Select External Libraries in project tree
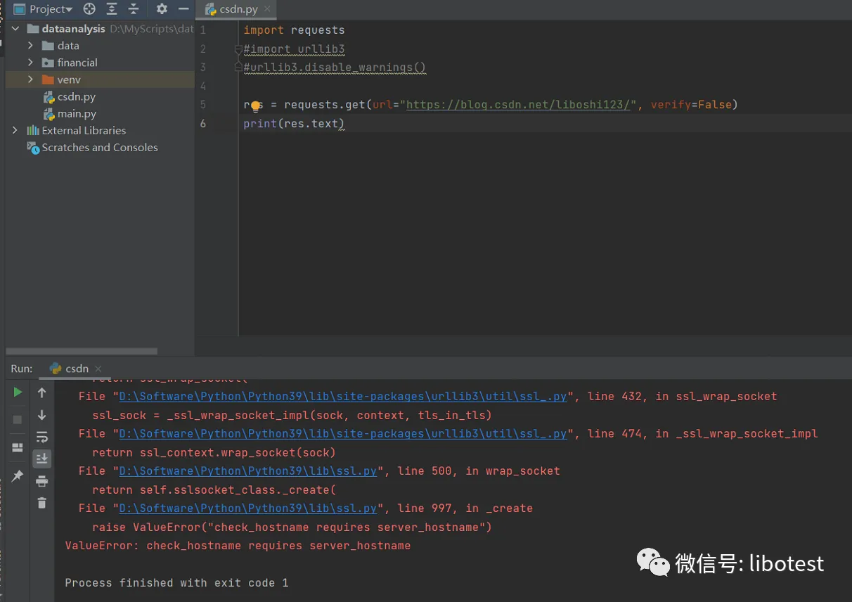The width and height of the screenshot is (852, 602). (76, 130)
